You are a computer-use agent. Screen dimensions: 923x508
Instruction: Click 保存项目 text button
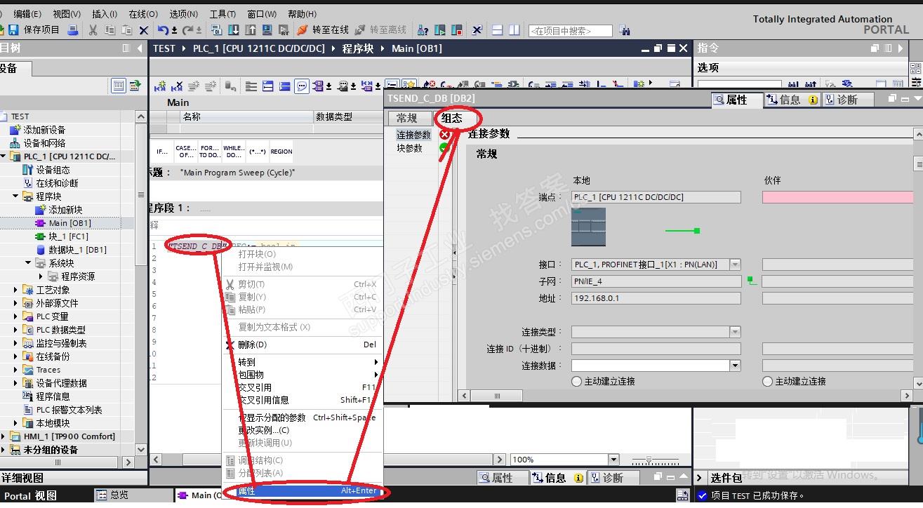[x=42, y=30]
